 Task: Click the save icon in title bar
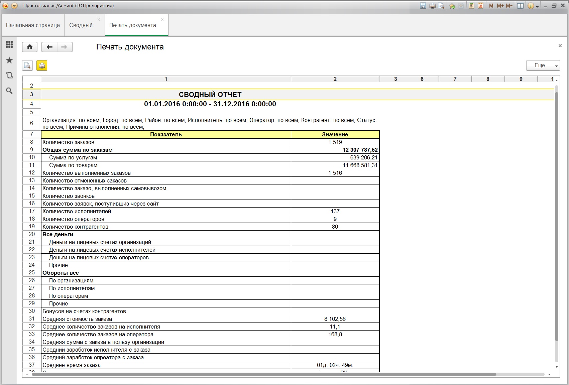coord(423,6)
